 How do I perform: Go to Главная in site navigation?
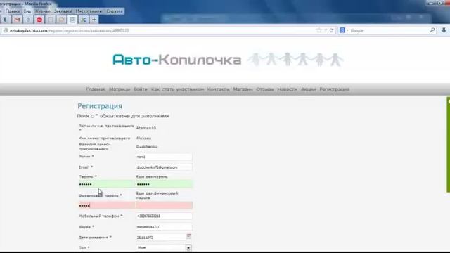(x=96, y=89)
